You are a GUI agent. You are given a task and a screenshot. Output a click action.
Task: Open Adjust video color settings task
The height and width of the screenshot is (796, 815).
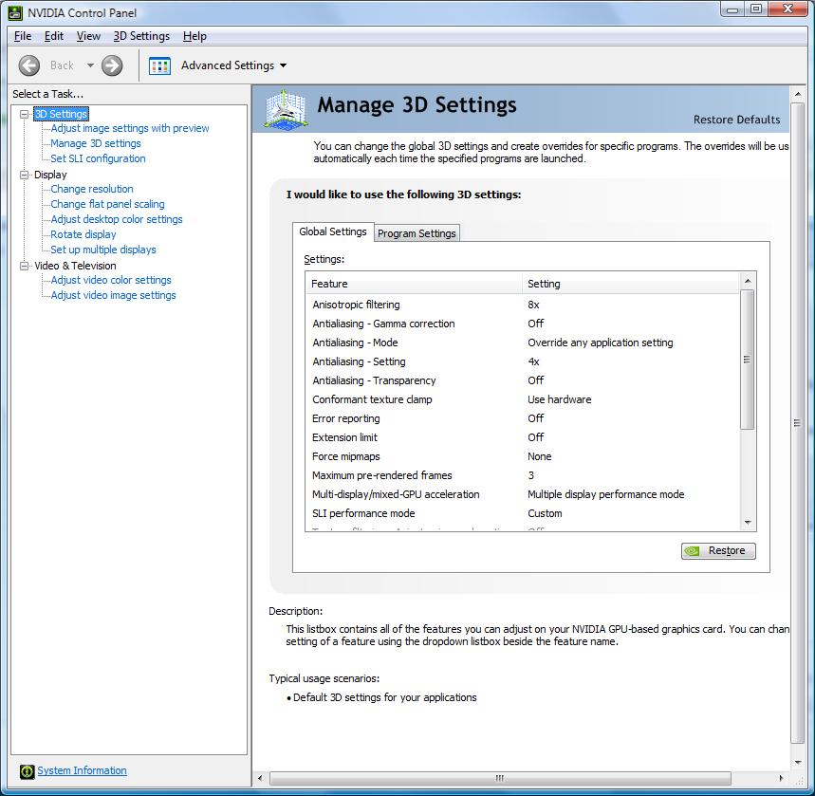click(111, 280)
